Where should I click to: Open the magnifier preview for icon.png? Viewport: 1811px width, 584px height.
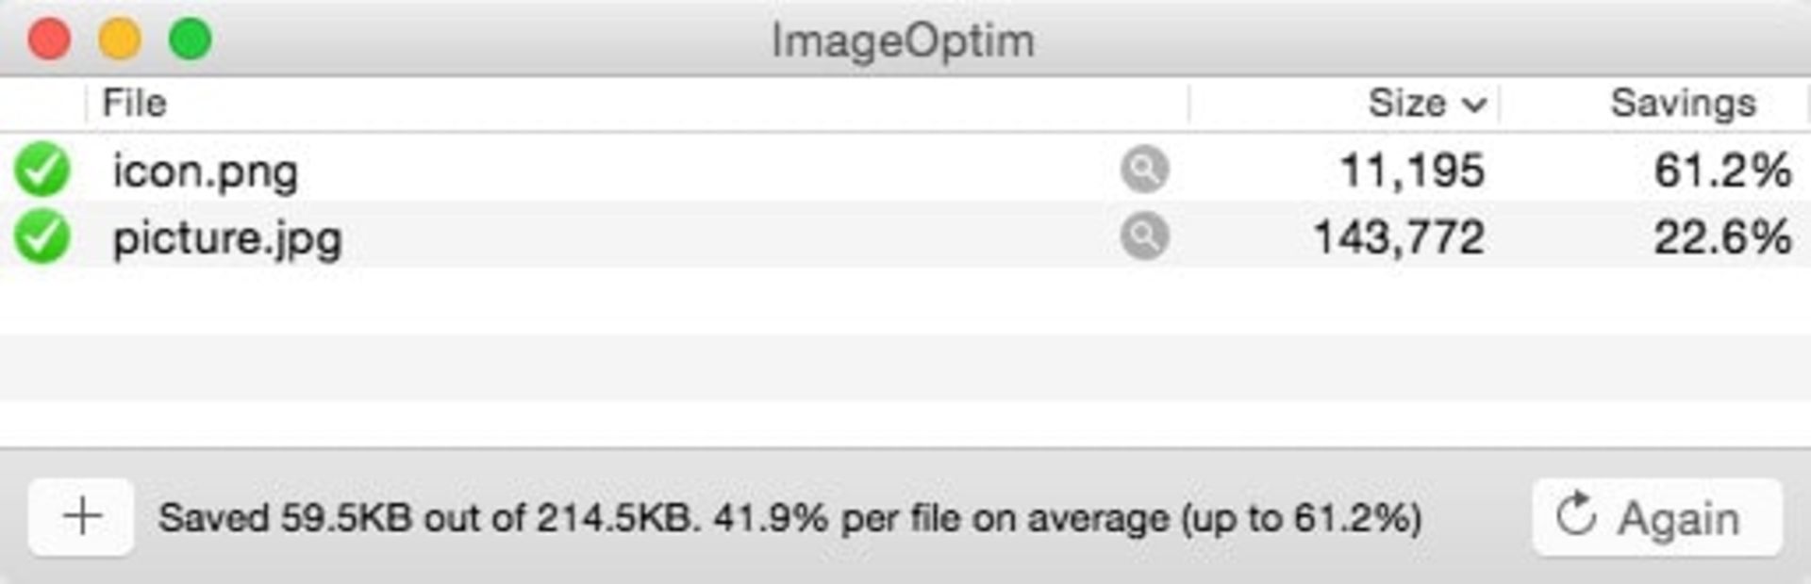tap(1144, 170)
